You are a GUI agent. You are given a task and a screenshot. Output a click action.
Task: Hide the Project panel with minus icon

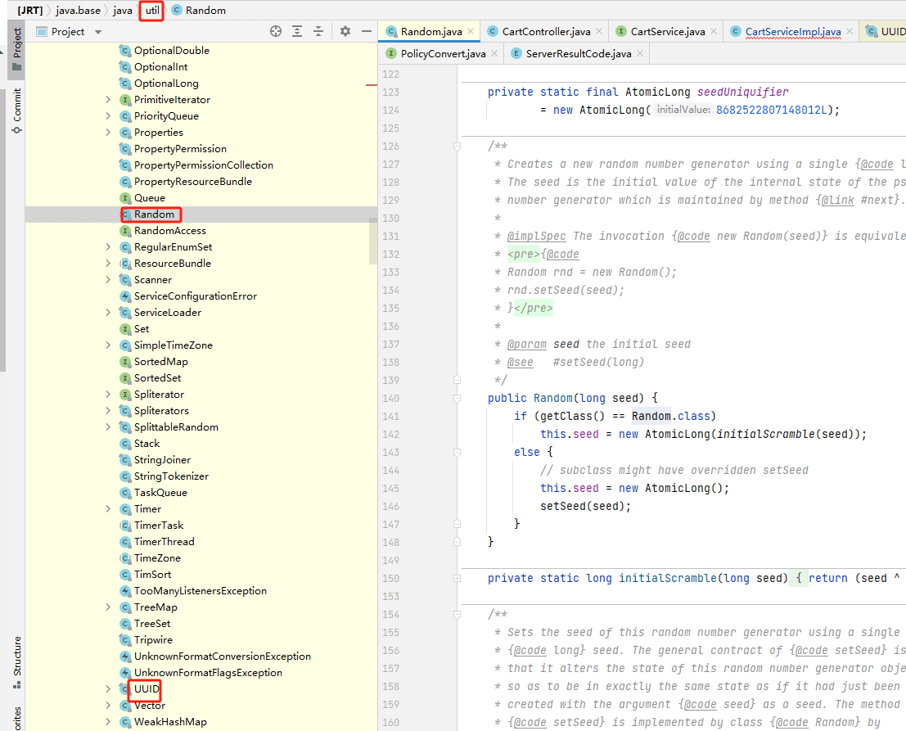click(367, 32)
